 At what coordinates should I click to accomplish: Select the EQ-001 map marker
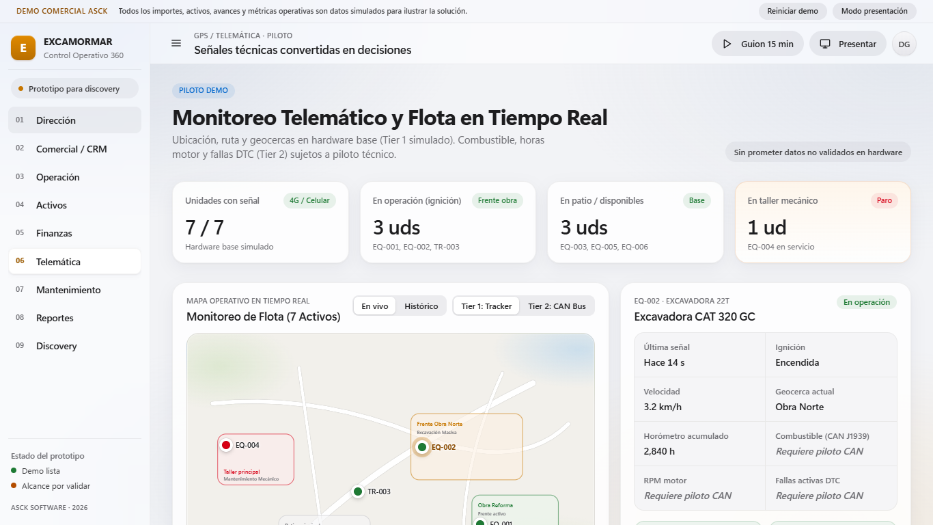(x=480, y=523)
